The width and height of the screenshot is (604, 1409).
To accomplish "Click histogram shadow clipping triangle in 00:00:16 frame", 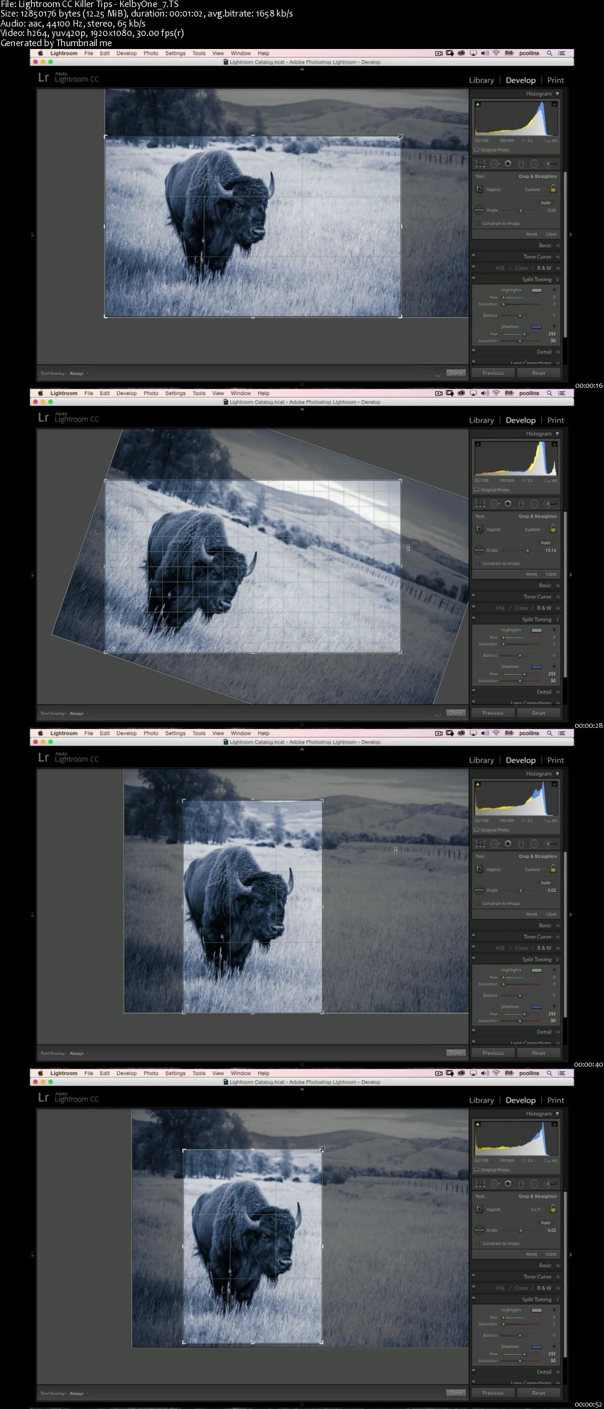I will (478, 104).
